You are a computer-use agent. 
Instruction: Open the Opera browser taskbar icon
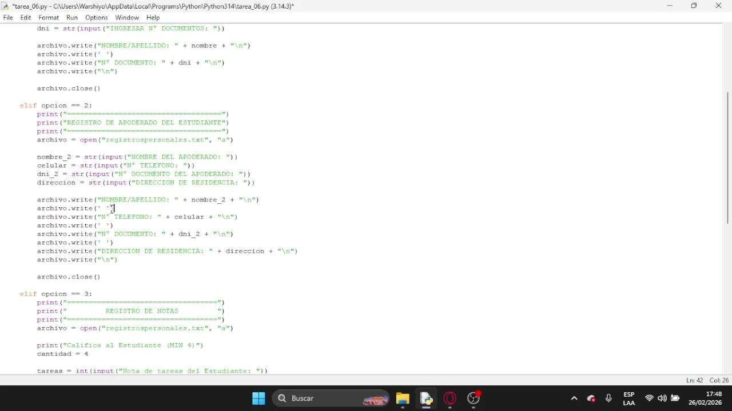450,398
